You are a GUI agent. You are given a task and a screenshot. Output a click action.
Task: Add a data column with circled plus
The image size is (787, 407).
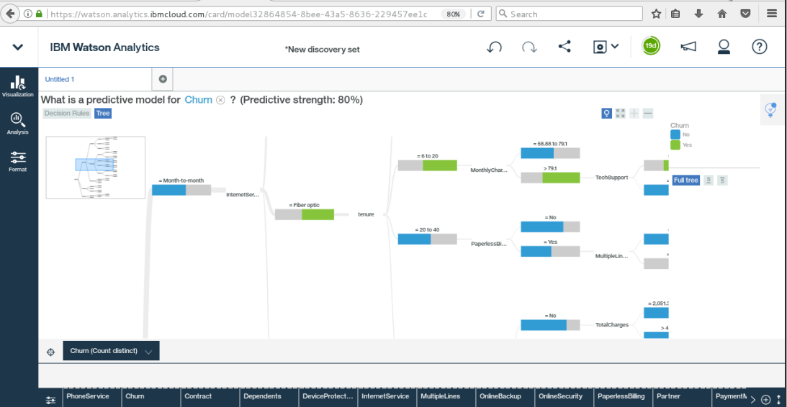point(765,400)
